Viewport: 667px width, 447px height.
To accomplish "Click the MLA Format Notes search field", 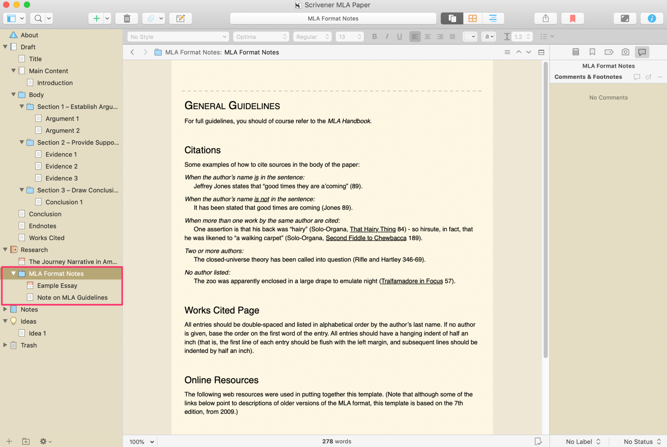I will click(333, 19).
